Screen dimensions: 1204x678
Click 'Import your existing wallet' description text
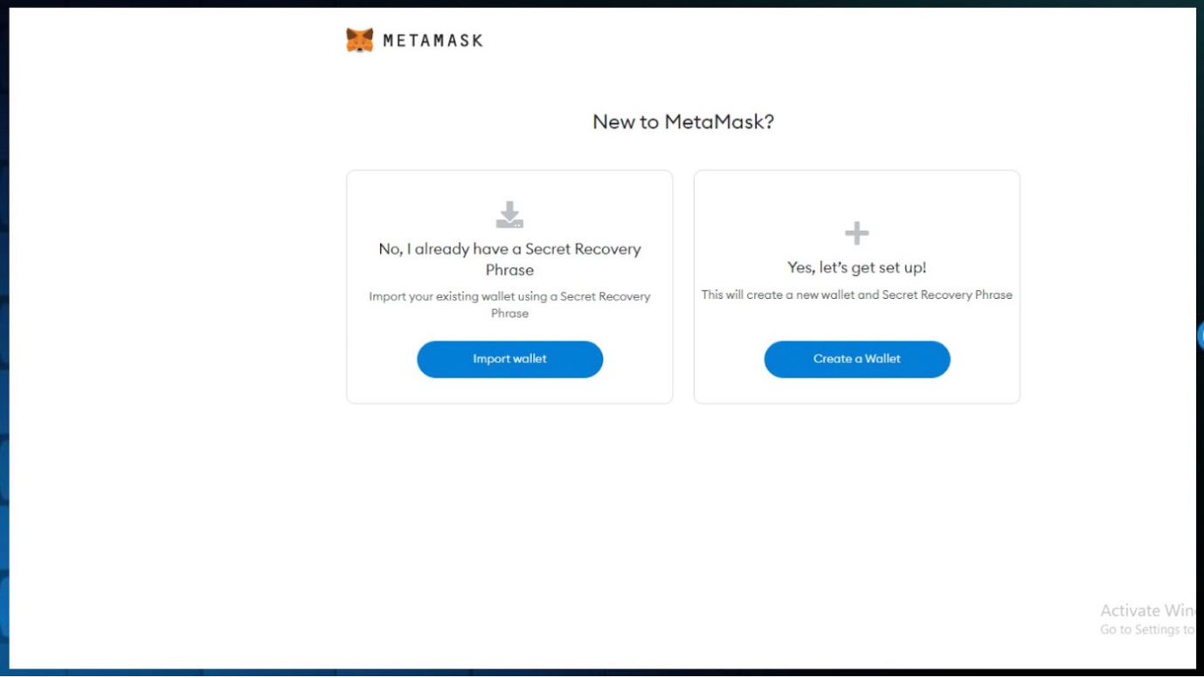point(509,305)
